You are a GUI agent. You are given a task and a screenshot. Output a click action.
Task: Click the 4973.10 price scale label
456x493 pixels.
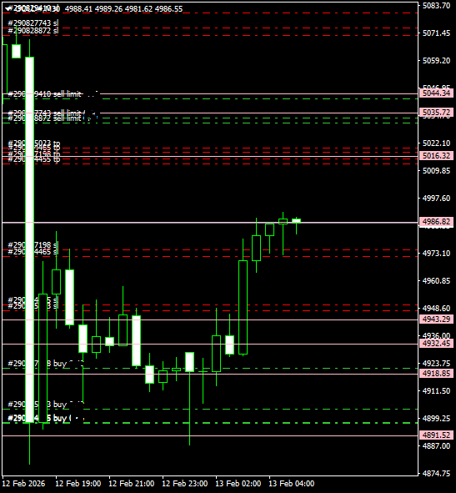click(436, 253)
